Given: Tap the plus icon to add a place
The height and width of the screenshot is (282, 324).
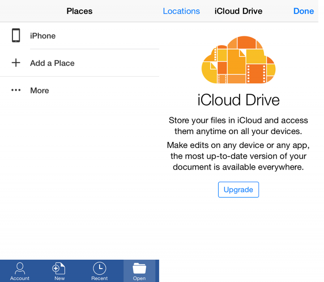Looking at the screenshot, I should tap(15, 63).
